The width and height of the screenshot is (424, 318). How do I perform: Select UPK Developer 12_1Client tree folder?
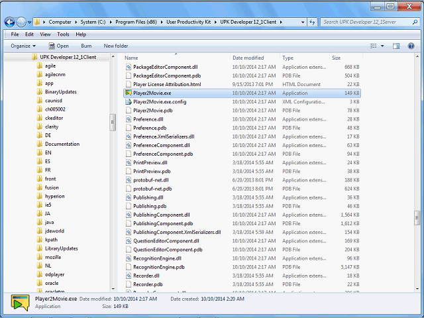[68, 57]
